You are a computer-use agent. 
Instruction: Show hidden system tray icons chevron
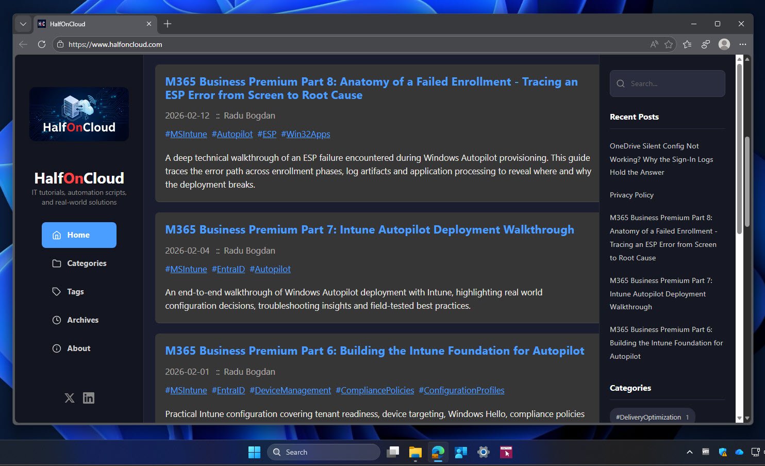point(689,452)
